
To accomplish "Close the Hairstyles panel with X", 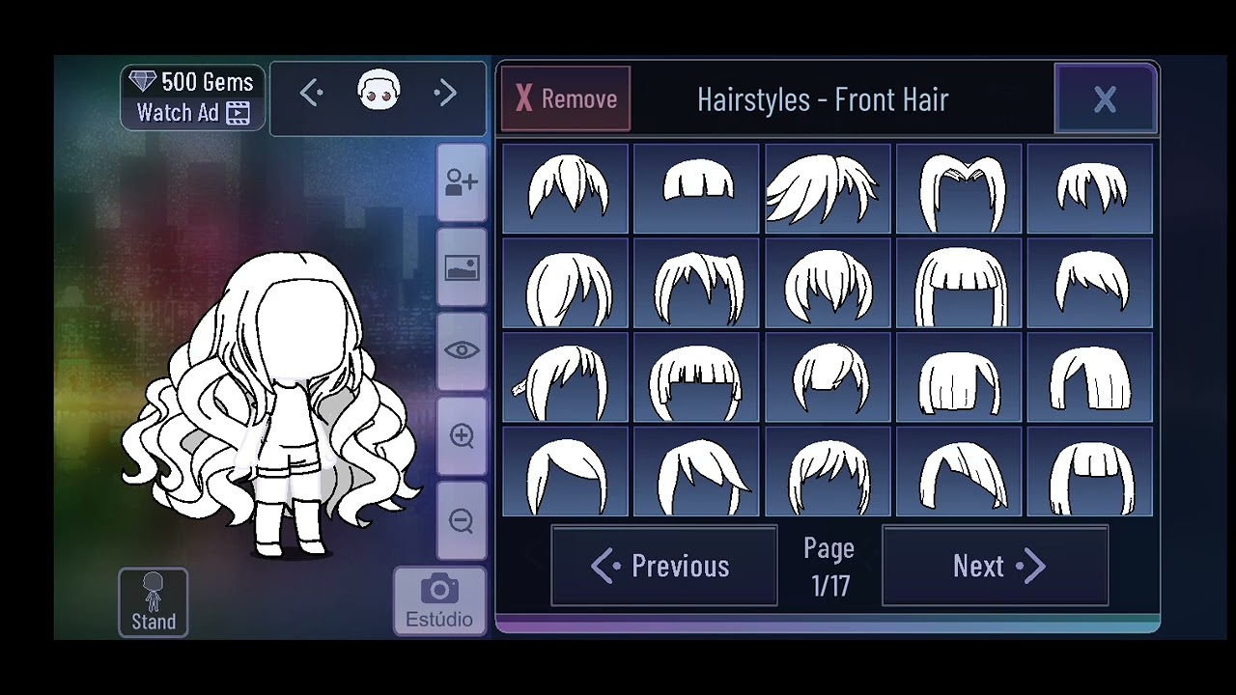I will (x=1106, y=98).
